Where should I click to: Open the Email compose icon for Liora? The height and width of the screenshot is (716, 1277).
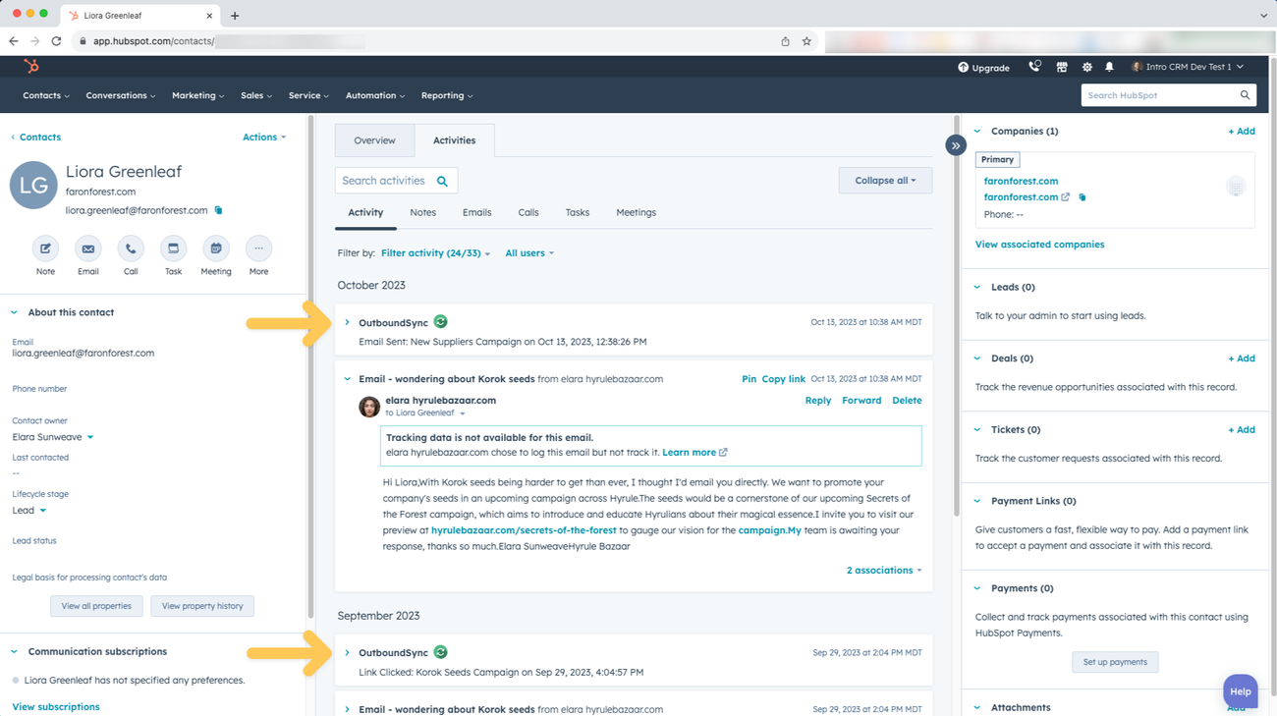[x=87, y=248]
